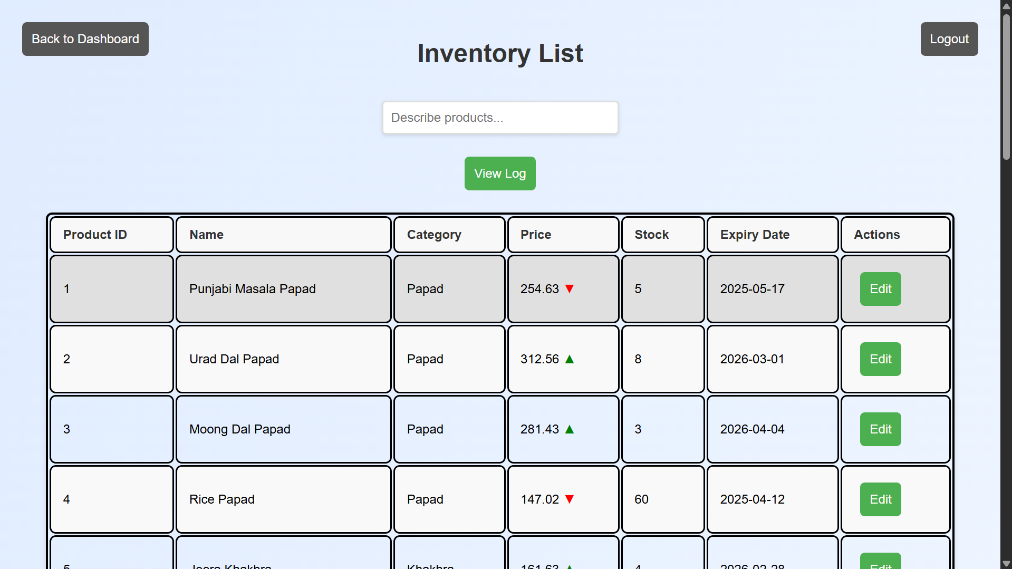Edit the Punjabi Masala Papad row
The image size is (1012, 569).
pyautogui.click(x=880, y=289)
